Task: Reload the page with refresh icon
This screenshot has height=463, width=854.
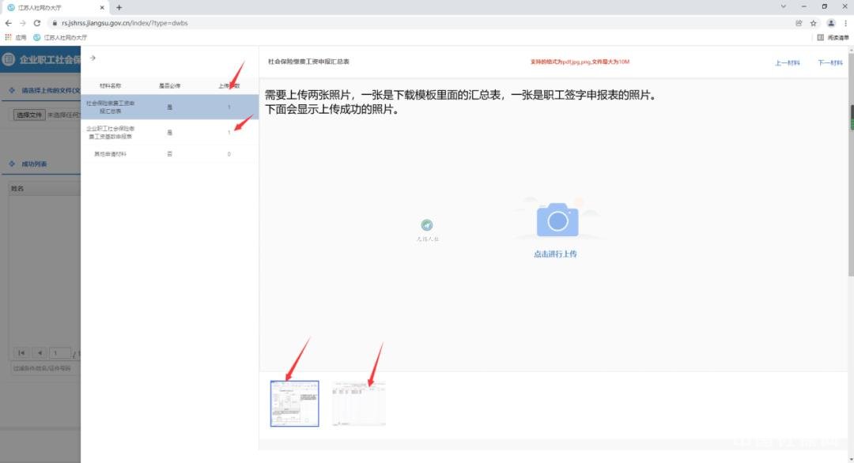Action: [36, 23]
